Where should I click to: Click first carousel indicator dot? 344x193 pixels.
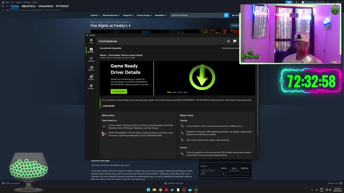pos(169,92)
